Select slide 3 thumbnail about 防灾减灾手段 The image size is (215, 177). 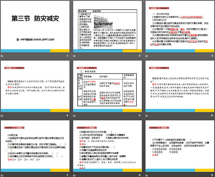pyautogui.click(x=180, y=26)
